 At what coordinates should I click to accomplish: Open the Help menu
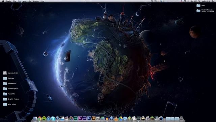pyautogui.click(x=43, y=1)
